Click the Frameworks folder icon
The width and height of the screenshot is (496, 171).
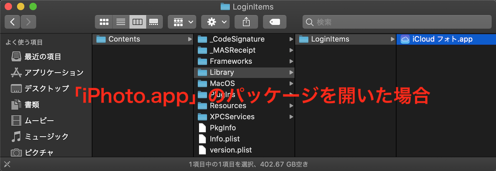(202, 62)
